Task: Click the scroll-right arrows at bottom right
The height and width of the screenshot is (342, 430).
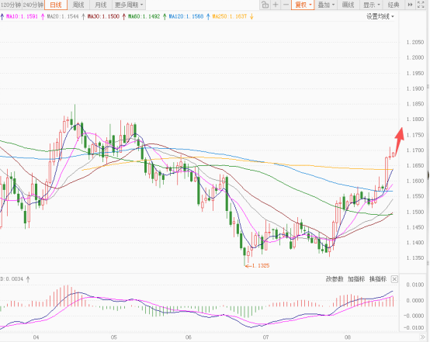Action: click(x=422, y=337)
